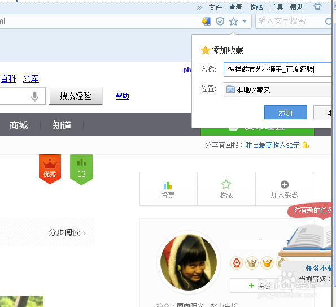This screenshot has width=336, height=307.
Task: Click the 添加收藏 dialog title text
Action: coord(228,50)
